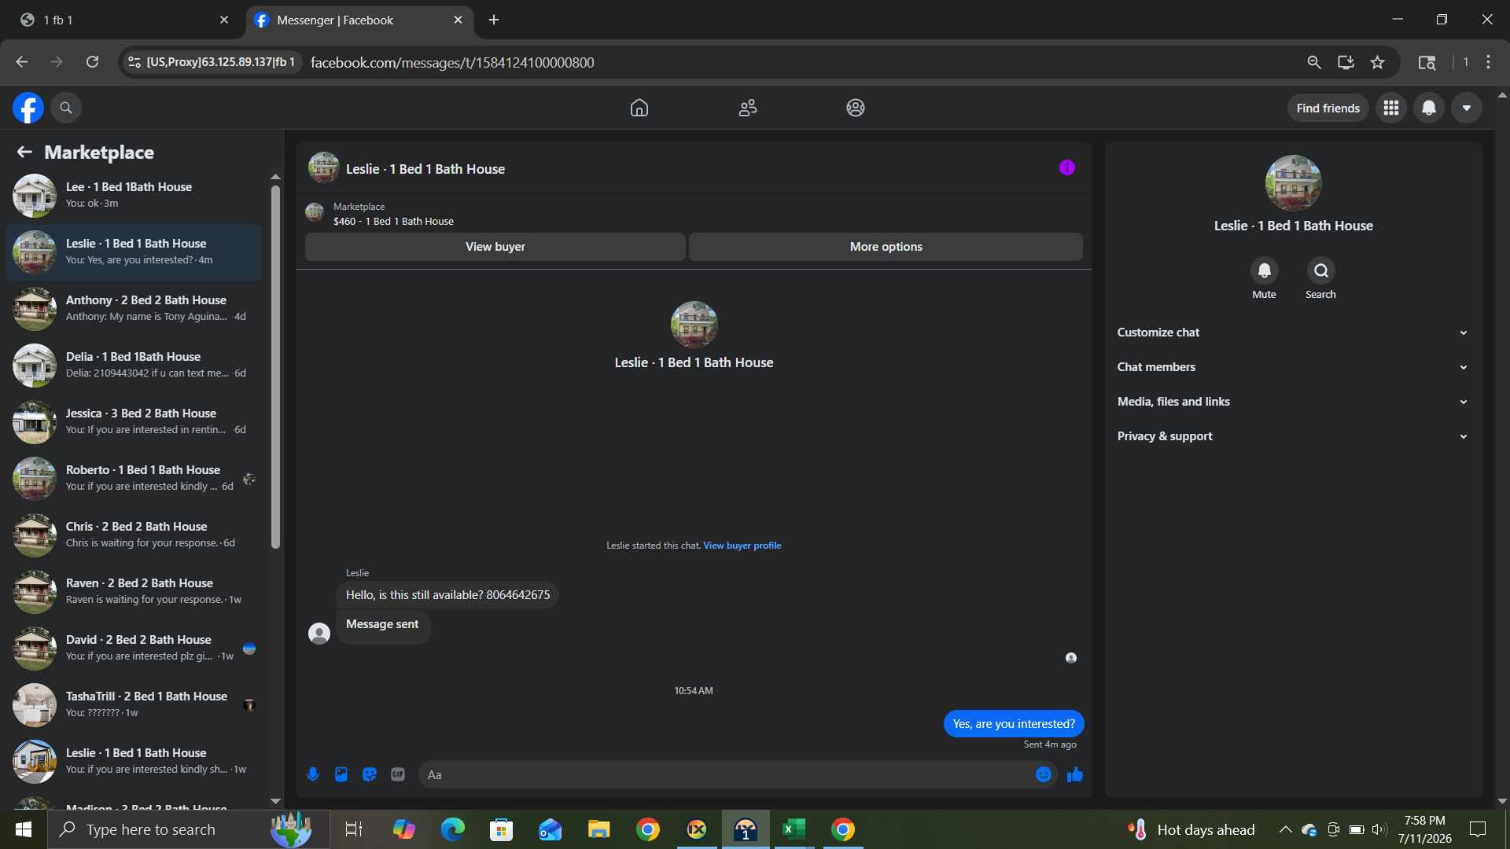Open the taskbar clock showing 7:58 PM
This screenshot has height=849, width=1510.
click(1424, 829)
